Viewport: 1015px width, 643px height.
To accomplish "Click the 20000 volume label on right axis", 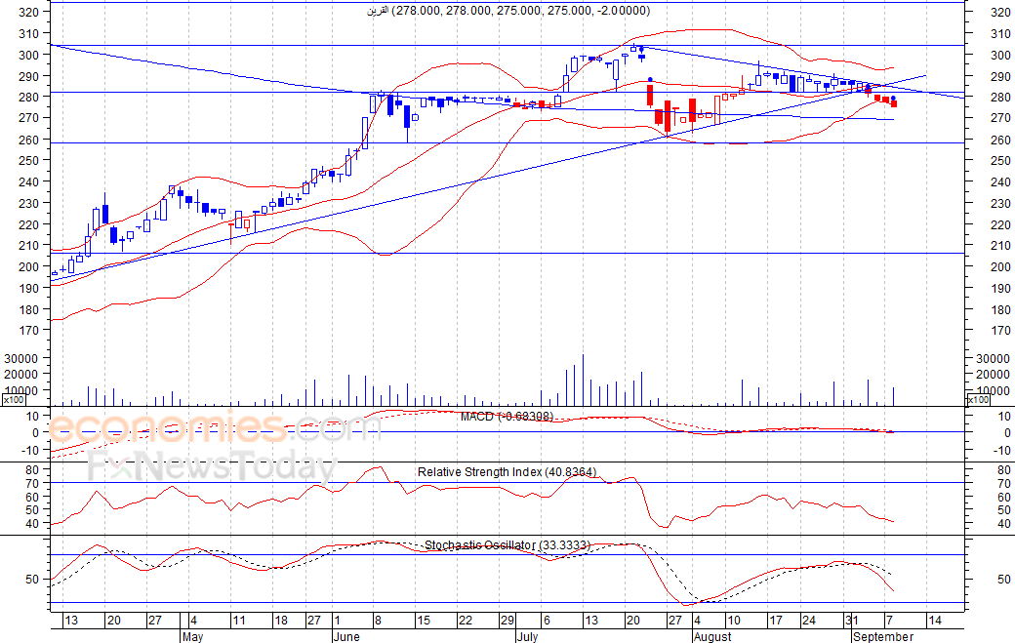I will 993,374.
